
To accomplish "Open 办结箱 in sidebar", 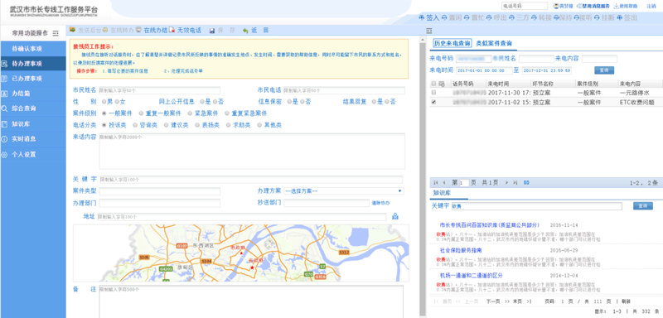I will coord(33,94).
